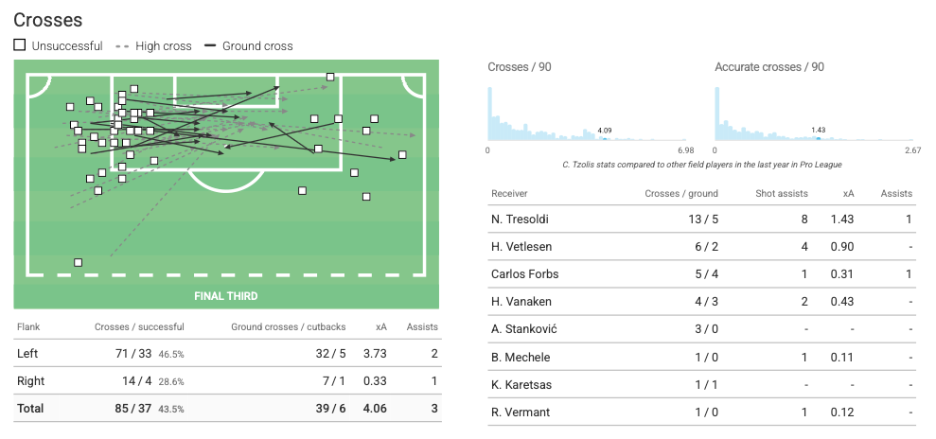Select the H. Vanaken row
Image resolution: width=936 pixels, height=439 pixels.
[x=701, y=302]
